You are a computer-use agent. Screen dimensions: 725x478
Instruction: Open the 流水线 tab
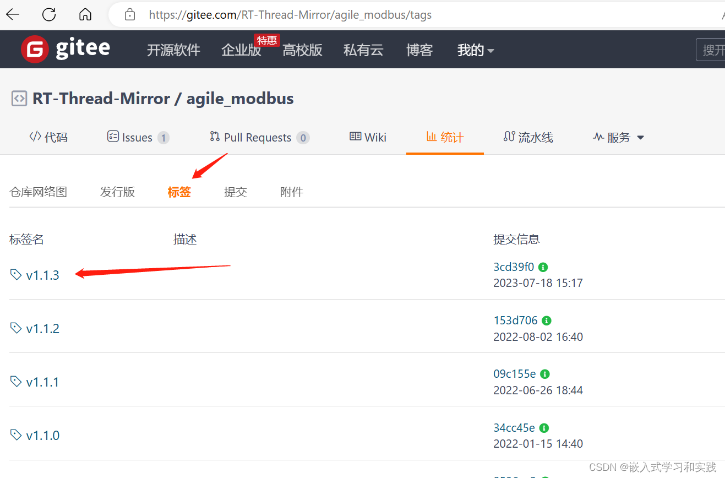[x=528, y=137]
